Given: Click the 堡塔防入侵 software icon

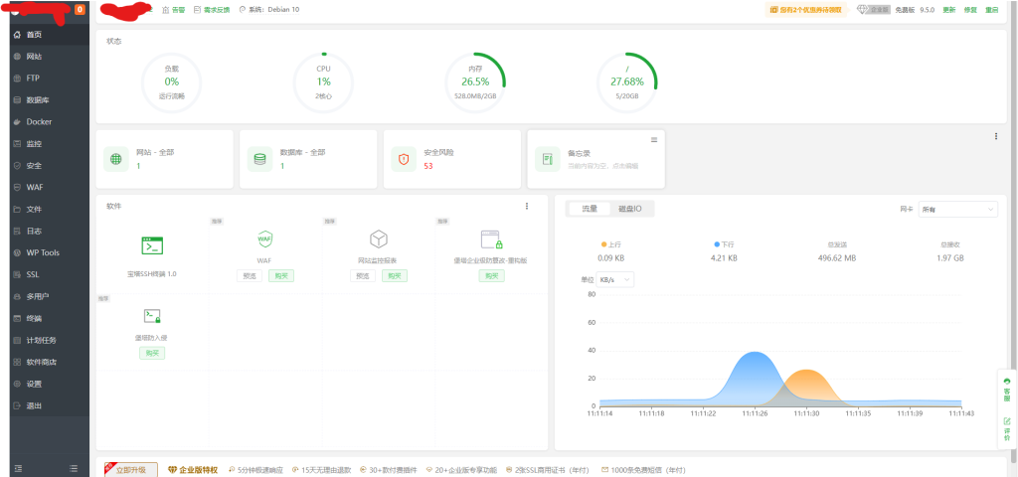Looking at the screenshot, I should coord(152,316).
